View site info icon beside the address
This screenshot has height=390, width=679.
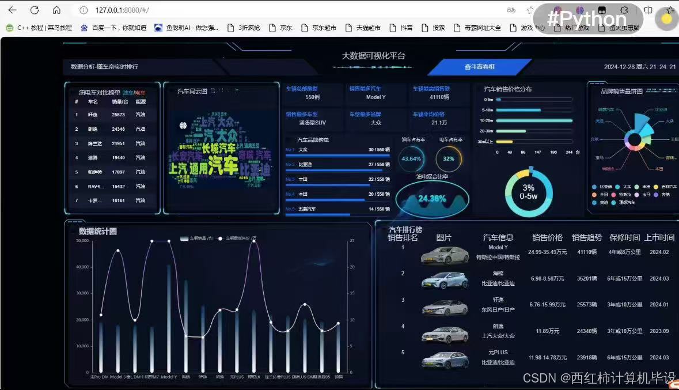coord(84,10)
